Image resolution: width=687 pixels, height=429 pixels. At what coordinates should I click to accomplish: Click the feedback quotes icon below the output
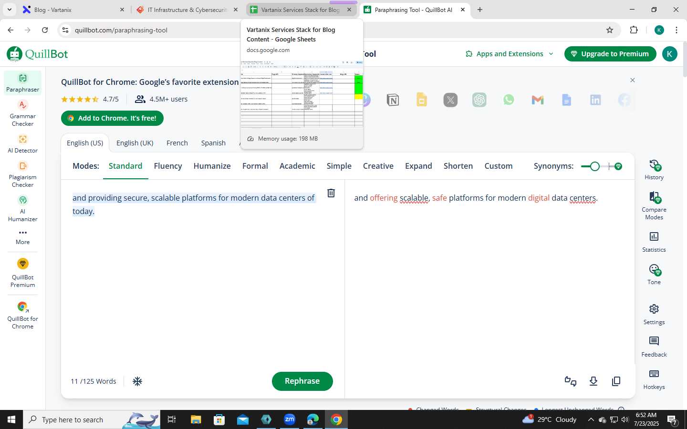[571, 381]
